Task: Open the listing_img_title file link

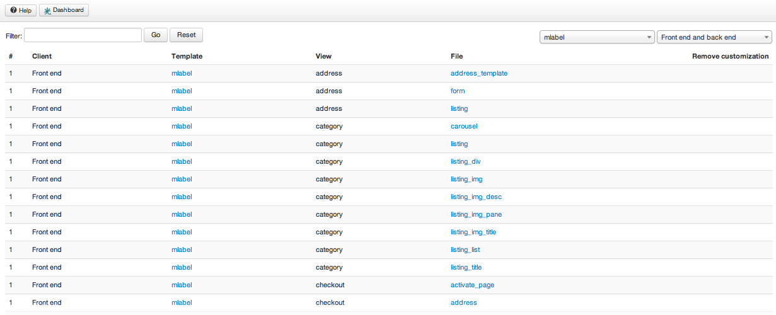Action: pyautogui.click(x=473, y=232)
